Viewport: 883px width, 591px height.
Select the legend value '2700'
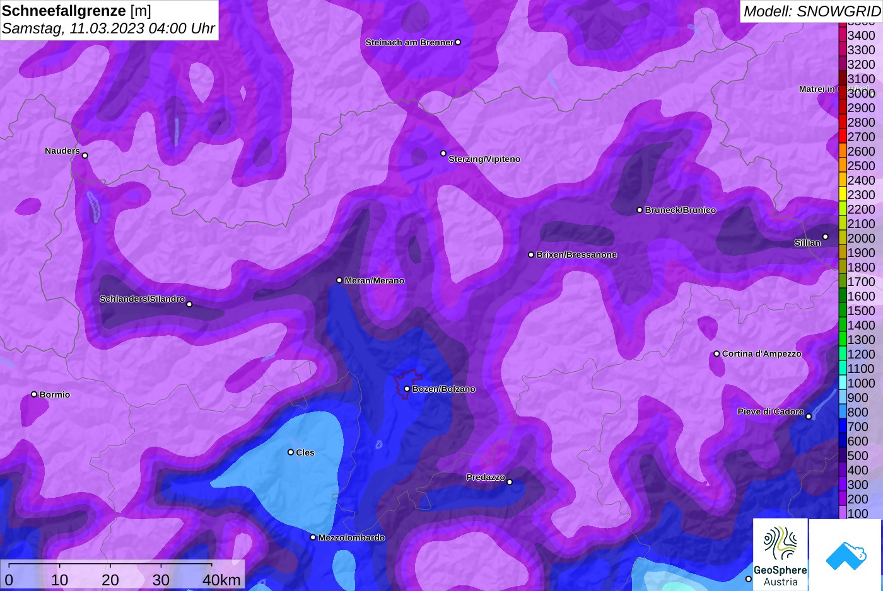point(861,137)
